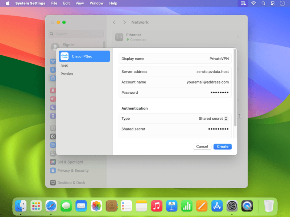The image size is (290, 217).
Task: Click the dialog vertical scrollbar
Action: pyautogui.click(x=235, y=88)
